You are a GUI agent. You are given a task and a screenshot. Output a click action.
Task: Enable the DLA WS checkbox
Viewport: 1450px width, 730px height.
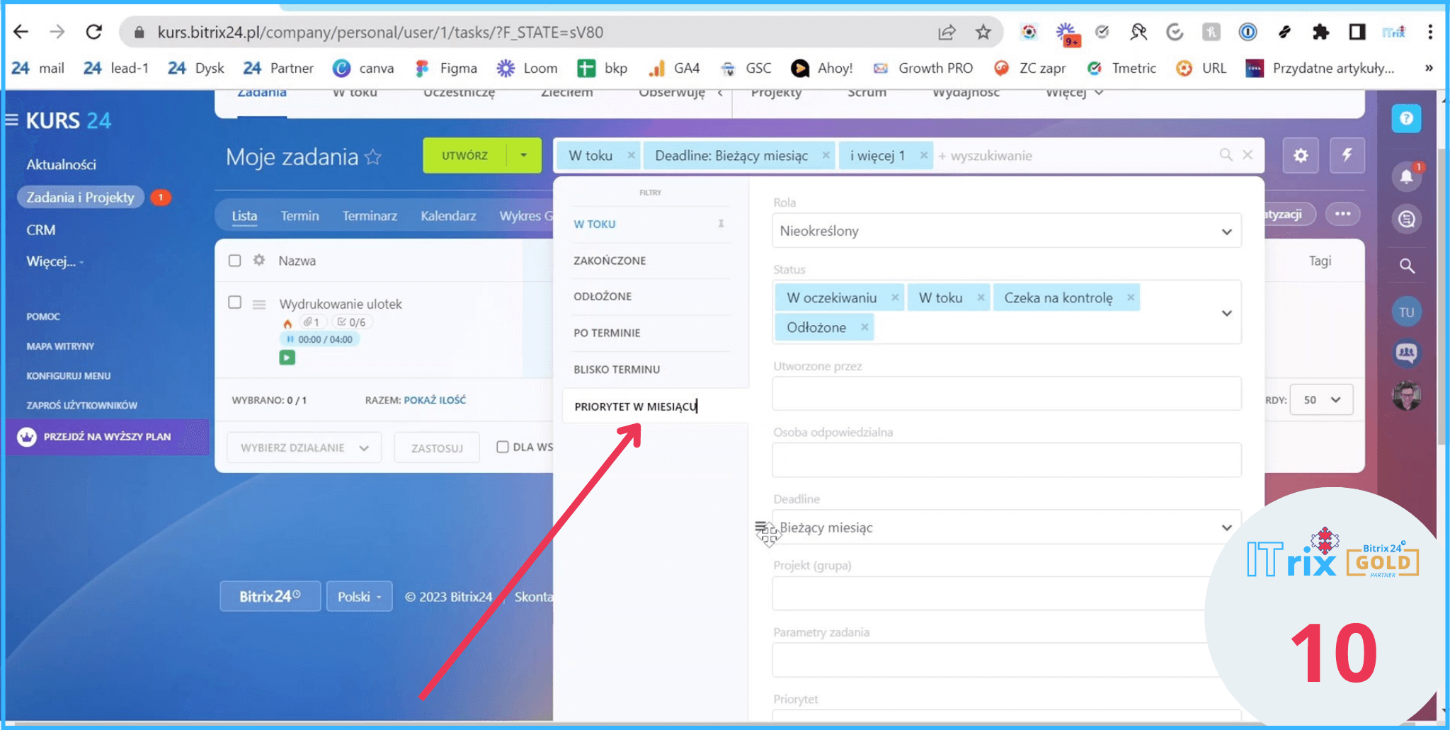[503, 447]
